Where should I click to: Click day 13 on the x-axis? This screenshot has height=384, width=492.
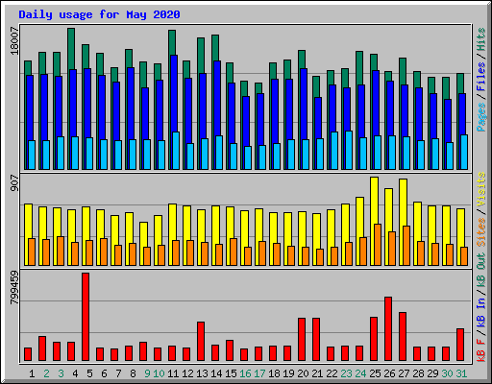click(x=202, y=373)
